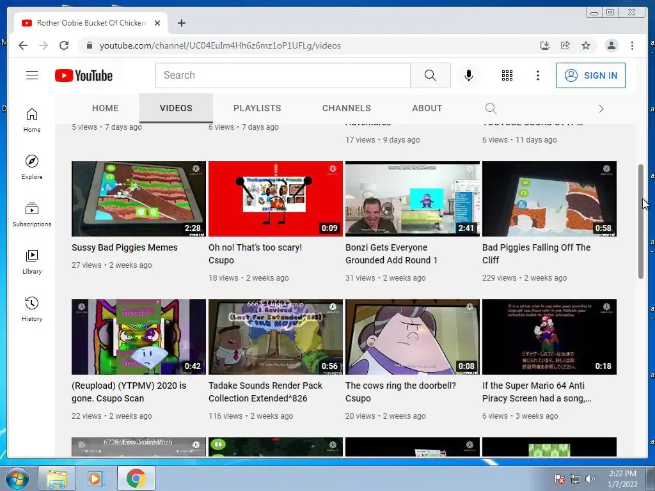This screenshot has height=491, width=655.
Task: Click Chrome icon in taskbar
Action: pos(136,478)
